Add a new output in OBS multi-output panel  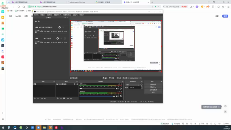[x=36, y=21]
